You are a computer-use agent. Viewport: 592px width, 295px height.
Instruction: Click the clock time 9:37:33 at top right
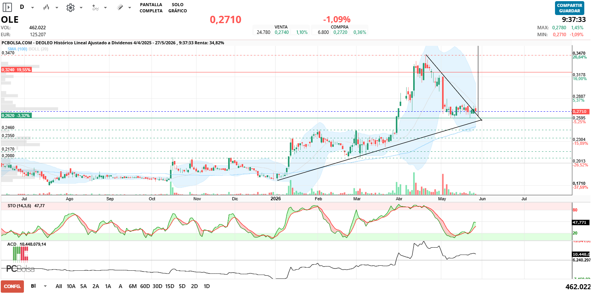tap(574, 20)
